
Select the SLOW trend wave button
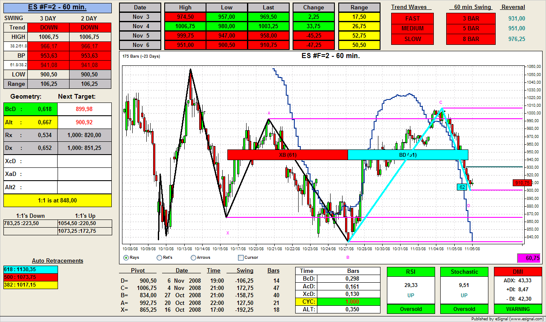coord(412,39)
